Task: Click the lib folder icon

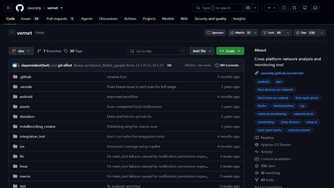Action: click(x=15, y=156)
